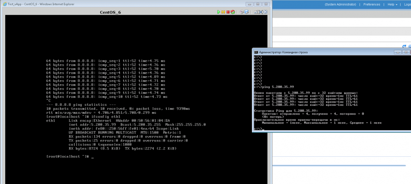
Task: Power off the VM using the red stop icon
Action: (228, 12)
